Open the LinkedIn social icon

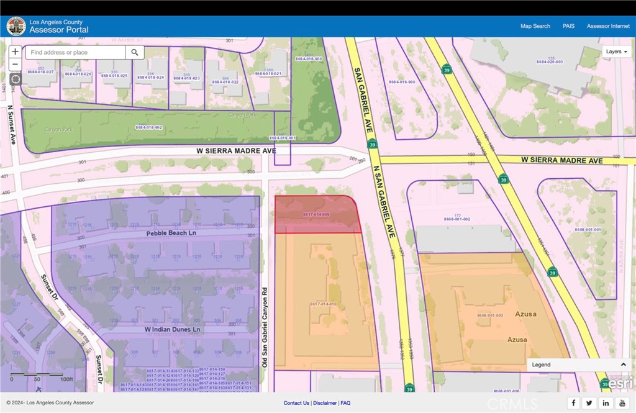click(x=606, y=403)
